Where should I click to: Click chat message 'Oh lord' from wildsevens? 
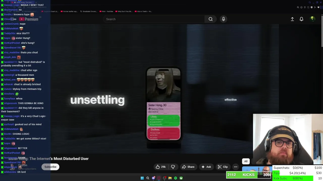tap(21, 172)
